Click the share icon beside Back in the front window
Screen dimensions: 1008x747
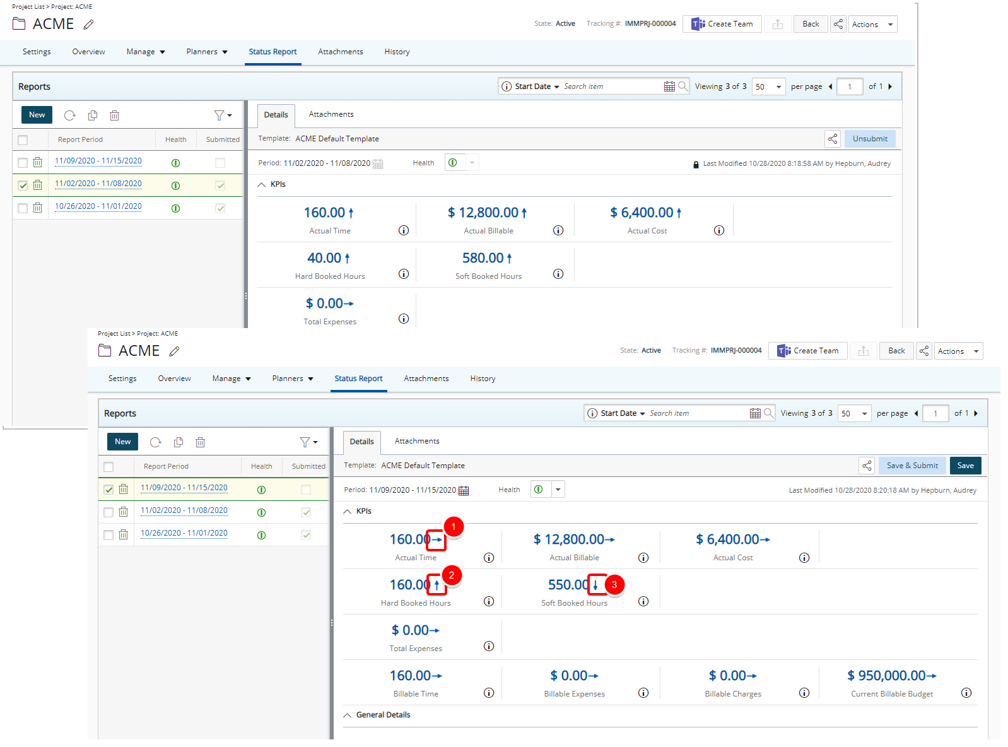(924, 351)
